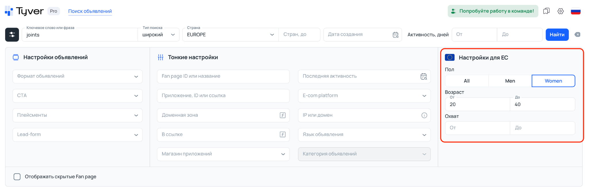
Task: Clear search with the gray X icon
Action: (577, 34)
